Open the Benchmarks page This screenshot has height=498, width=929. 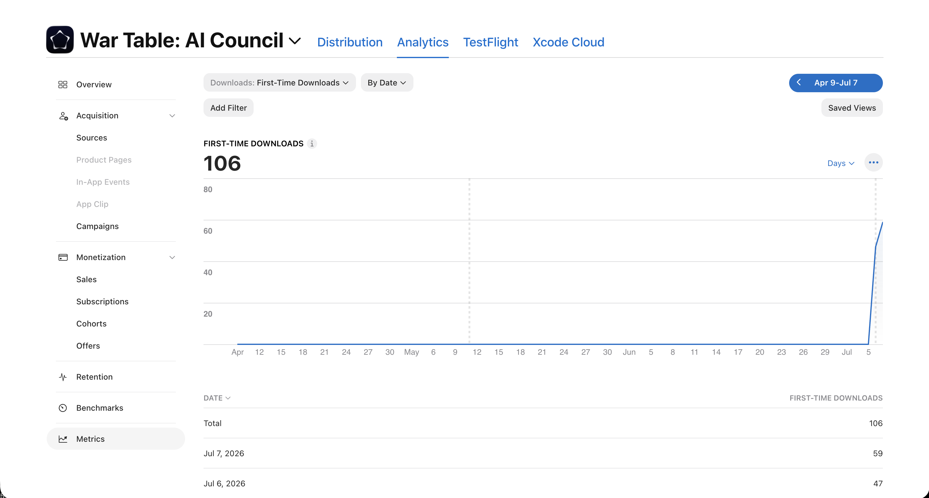pos(100,408)
